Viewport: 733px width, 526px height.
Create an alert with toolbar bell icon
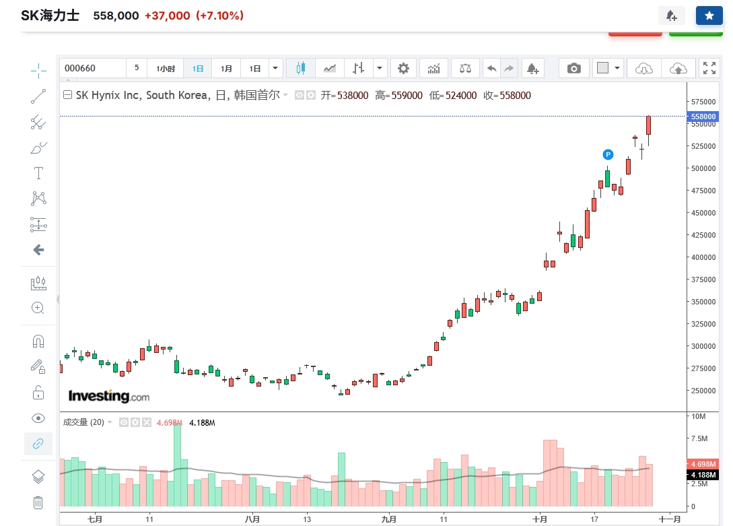pyautogui.click(x=532, y=68)
